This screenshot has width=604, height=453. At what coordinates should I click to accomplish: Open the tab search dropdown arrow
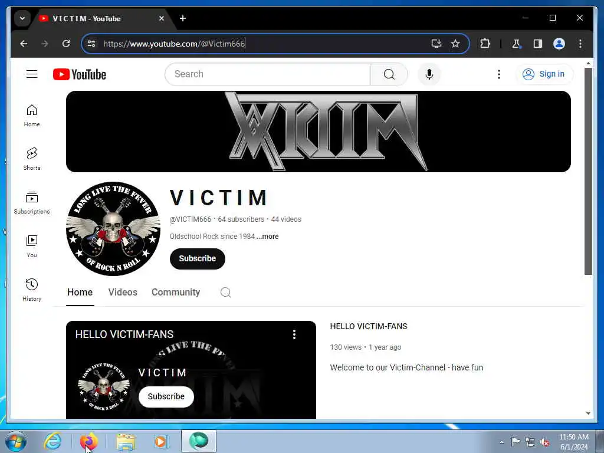(22, 18)
